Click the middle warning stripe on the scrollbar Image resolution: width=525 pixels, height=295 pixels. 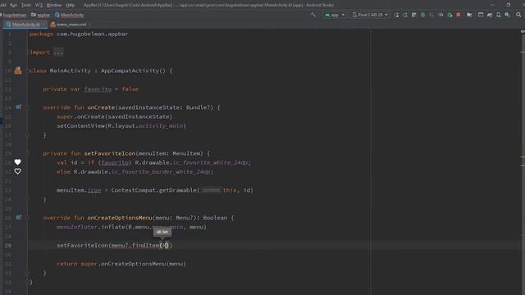[523, 157]
